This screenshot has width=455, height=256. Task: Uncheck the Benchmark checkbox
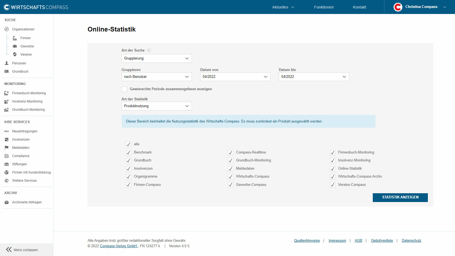point(128,152)
